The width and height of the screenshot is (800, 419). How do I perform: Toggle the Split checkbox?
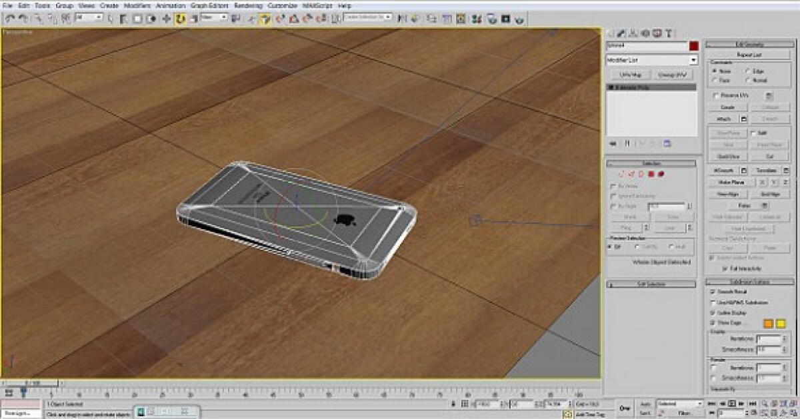(753, 133)
